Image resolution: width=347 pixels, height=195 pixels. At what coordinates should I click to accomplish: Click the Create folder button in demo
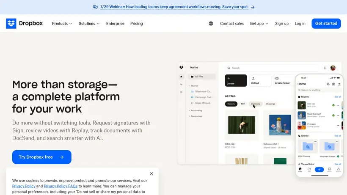(x=284, y=80)
